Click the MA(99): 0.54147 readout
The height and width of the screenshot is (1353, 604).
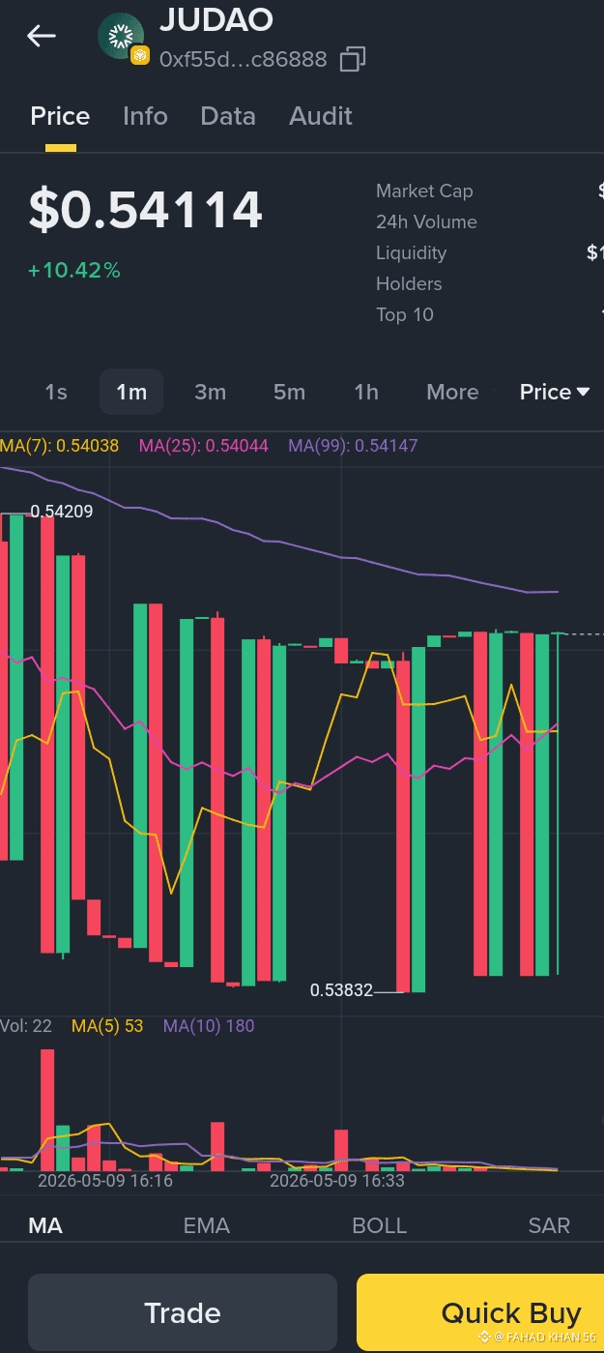point(353,446)
